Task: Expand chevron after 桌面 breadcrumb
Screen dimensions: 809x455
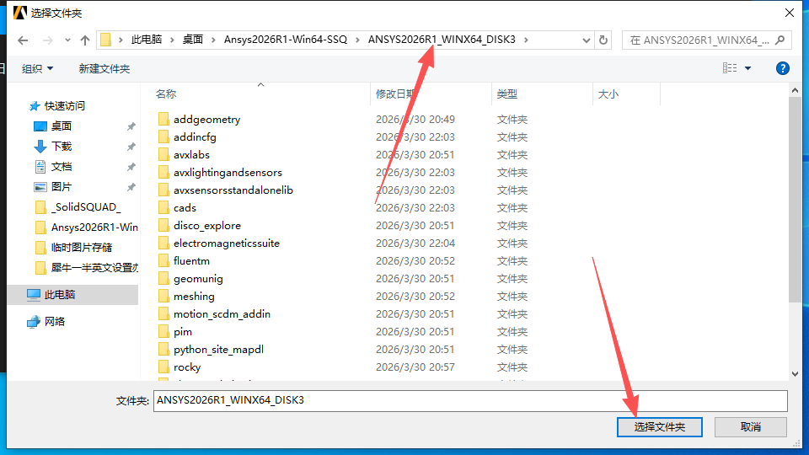Action: click(x=213, y=40)
